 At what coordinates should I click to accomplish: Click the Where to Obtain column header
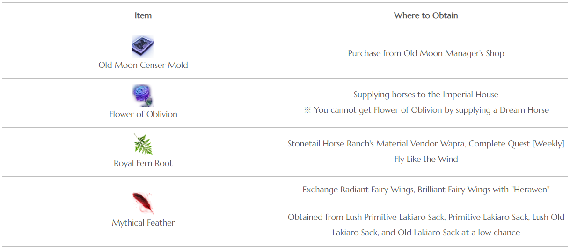(x=426, y=15)
